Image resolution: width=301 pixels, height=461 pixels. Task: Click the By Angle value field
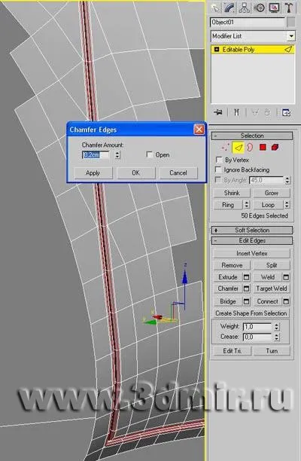click(x=266, y=180)
